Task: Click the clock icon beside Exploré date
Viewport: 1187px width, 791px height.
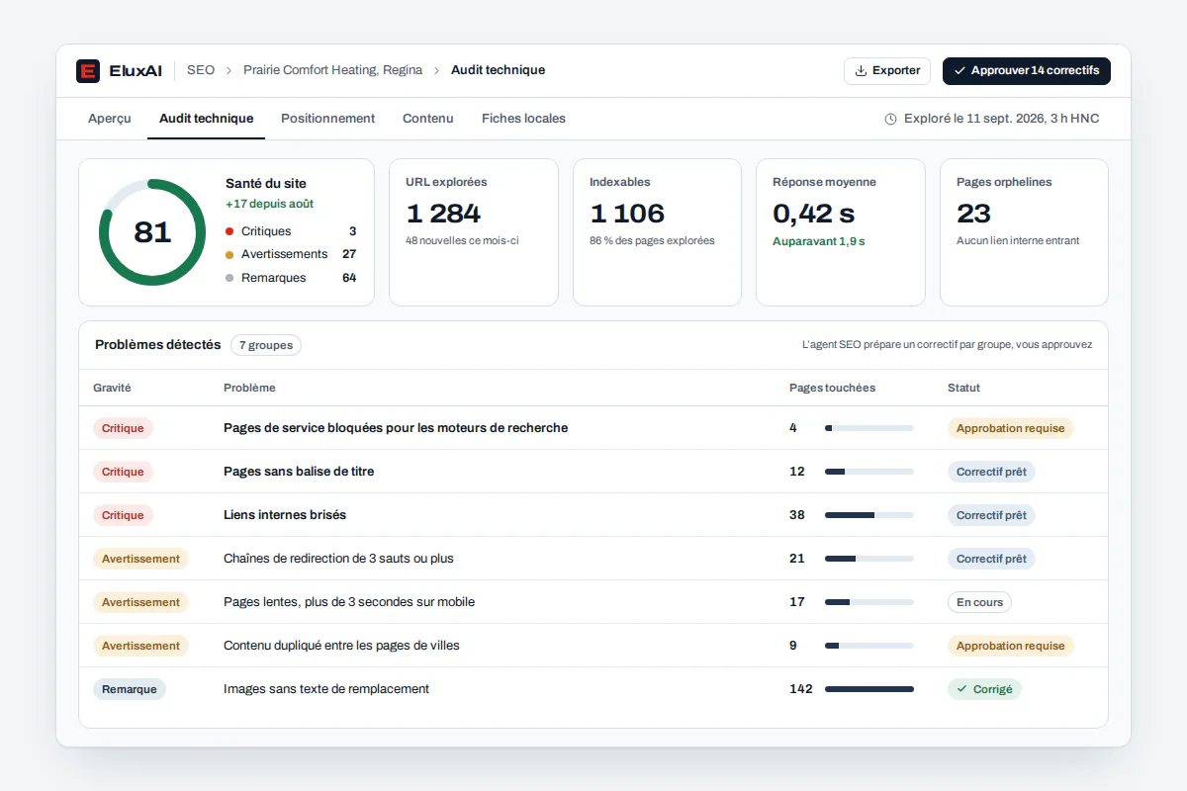Action: point(890,119)
